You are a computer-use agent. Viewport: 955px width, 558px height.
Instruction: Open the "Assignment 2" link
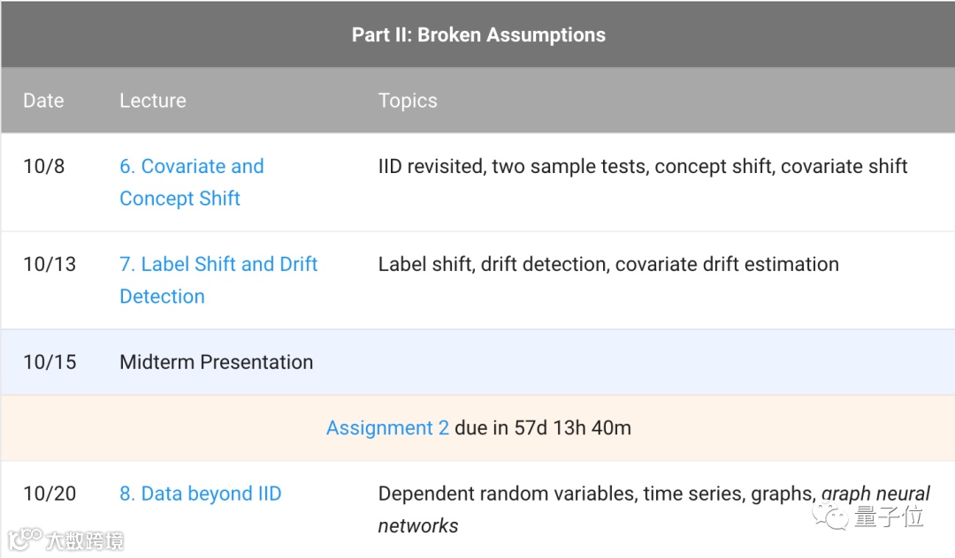click(386, 428)
